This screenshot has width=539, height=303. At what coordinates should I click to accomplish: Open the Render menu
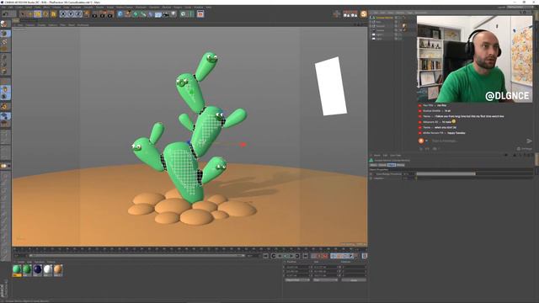(x=99, y=8)
